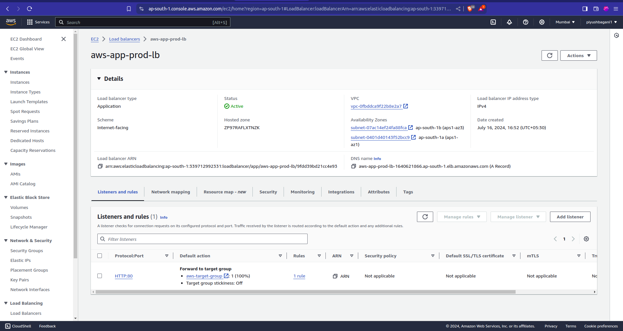This screenshot has width=623, height=331.
Task: Collapse the Network & Security section
Action: [x=6, y=240]
